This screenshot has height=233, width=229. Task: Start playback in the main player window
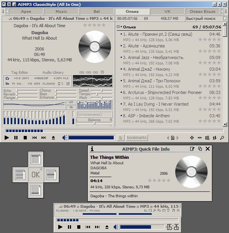pos(7,138)
